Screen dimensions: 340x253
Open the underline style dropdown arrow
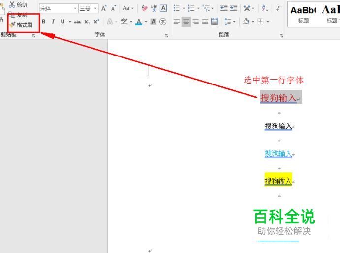(70, 22)
